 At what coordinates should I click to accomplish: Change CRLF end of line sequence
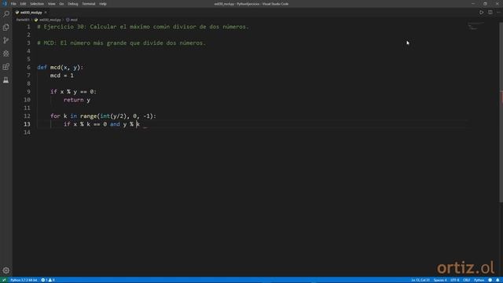coord(466,280)
